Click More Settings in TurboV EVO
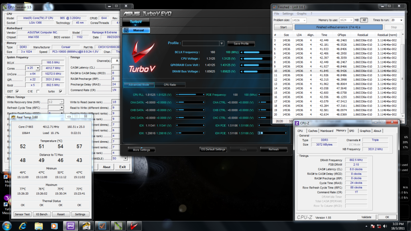The width and height of the screenshot is (411, 231). pos(141,150)
